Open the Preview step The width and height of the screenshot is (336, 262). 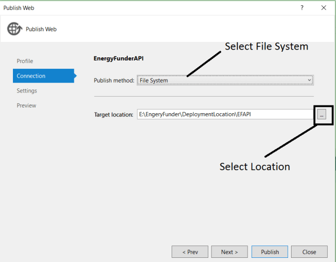click(26, 105)
